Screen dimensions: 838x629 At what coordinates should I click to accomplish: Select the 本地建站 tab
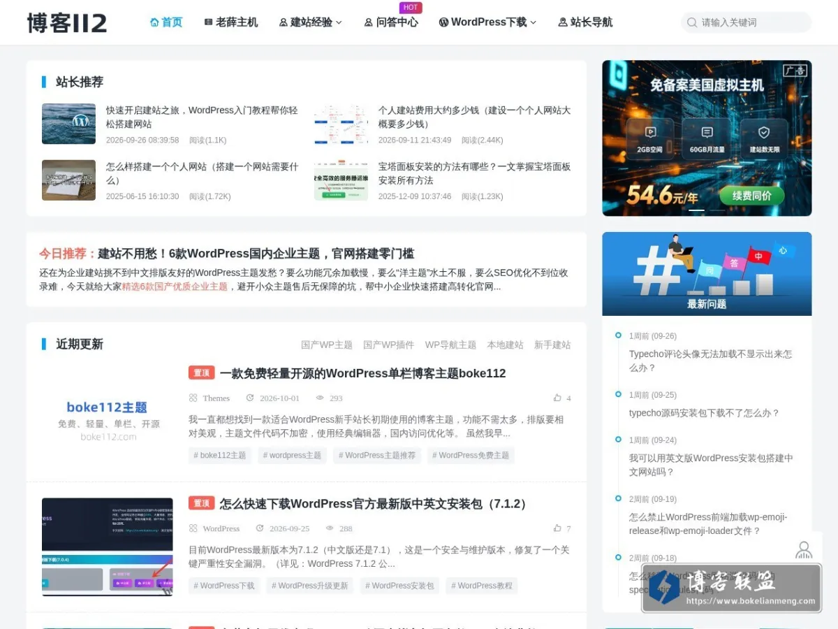point(505,345)
